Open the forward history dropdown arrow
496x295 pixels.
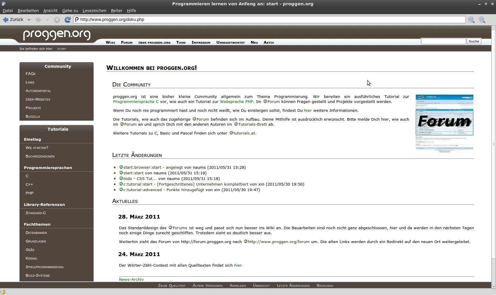point(47,20)
